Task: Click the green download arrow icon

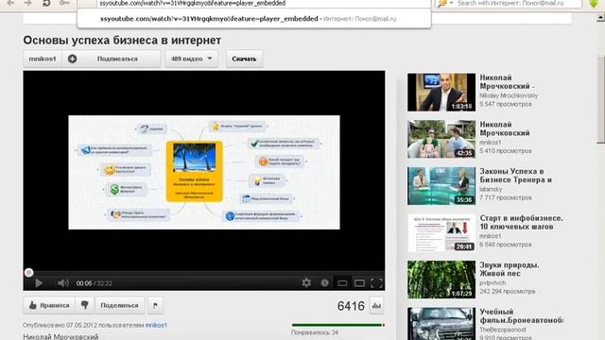Action: (x=594, y=3)
